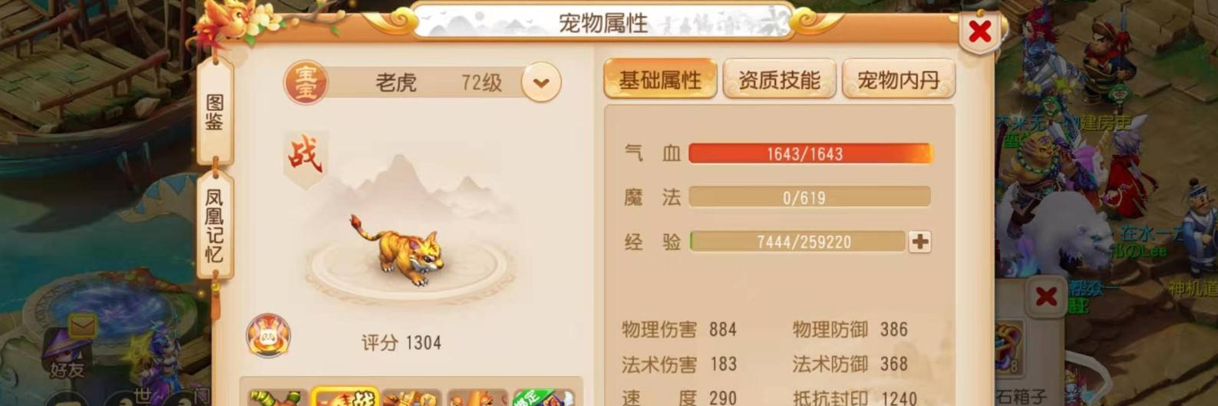Viewport: 1218px width, 406px height.
Task: Click the 经验 experience progress bar
Action: [x=798, y=242]
